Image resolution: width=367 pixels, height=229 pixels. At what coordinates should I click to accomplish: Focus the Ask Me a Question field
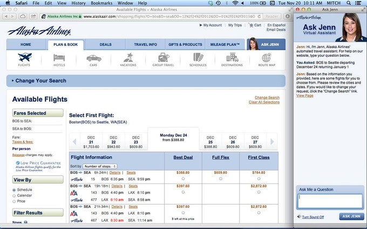330,201
